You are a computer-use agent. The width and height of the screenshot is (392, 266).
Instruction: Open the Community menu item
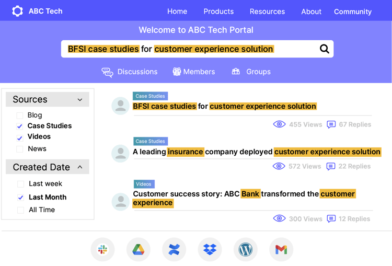(x=353, y=11)
